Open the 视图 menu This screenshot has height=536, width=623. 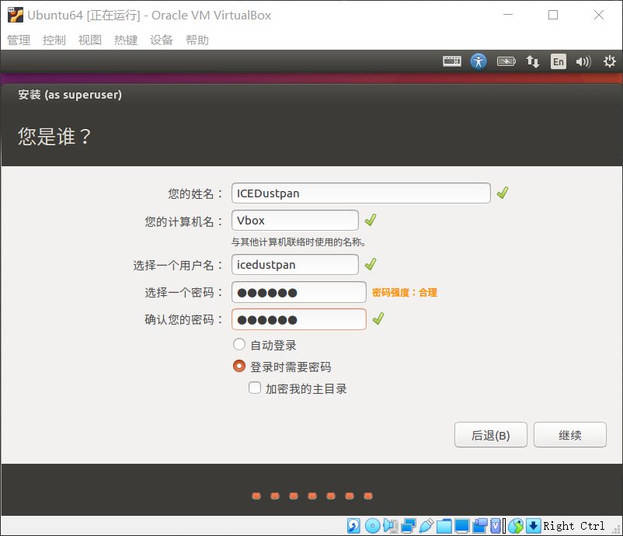90,40
